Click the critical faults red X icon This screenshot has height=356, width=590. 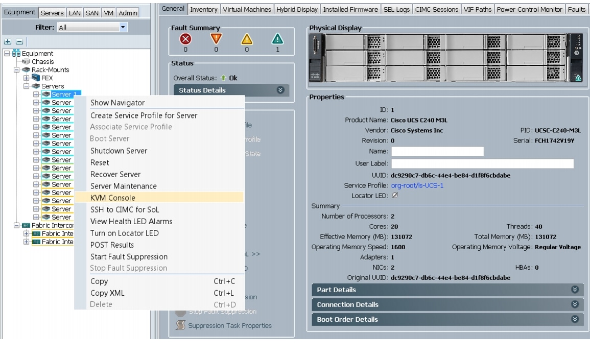tap(185, 39)
